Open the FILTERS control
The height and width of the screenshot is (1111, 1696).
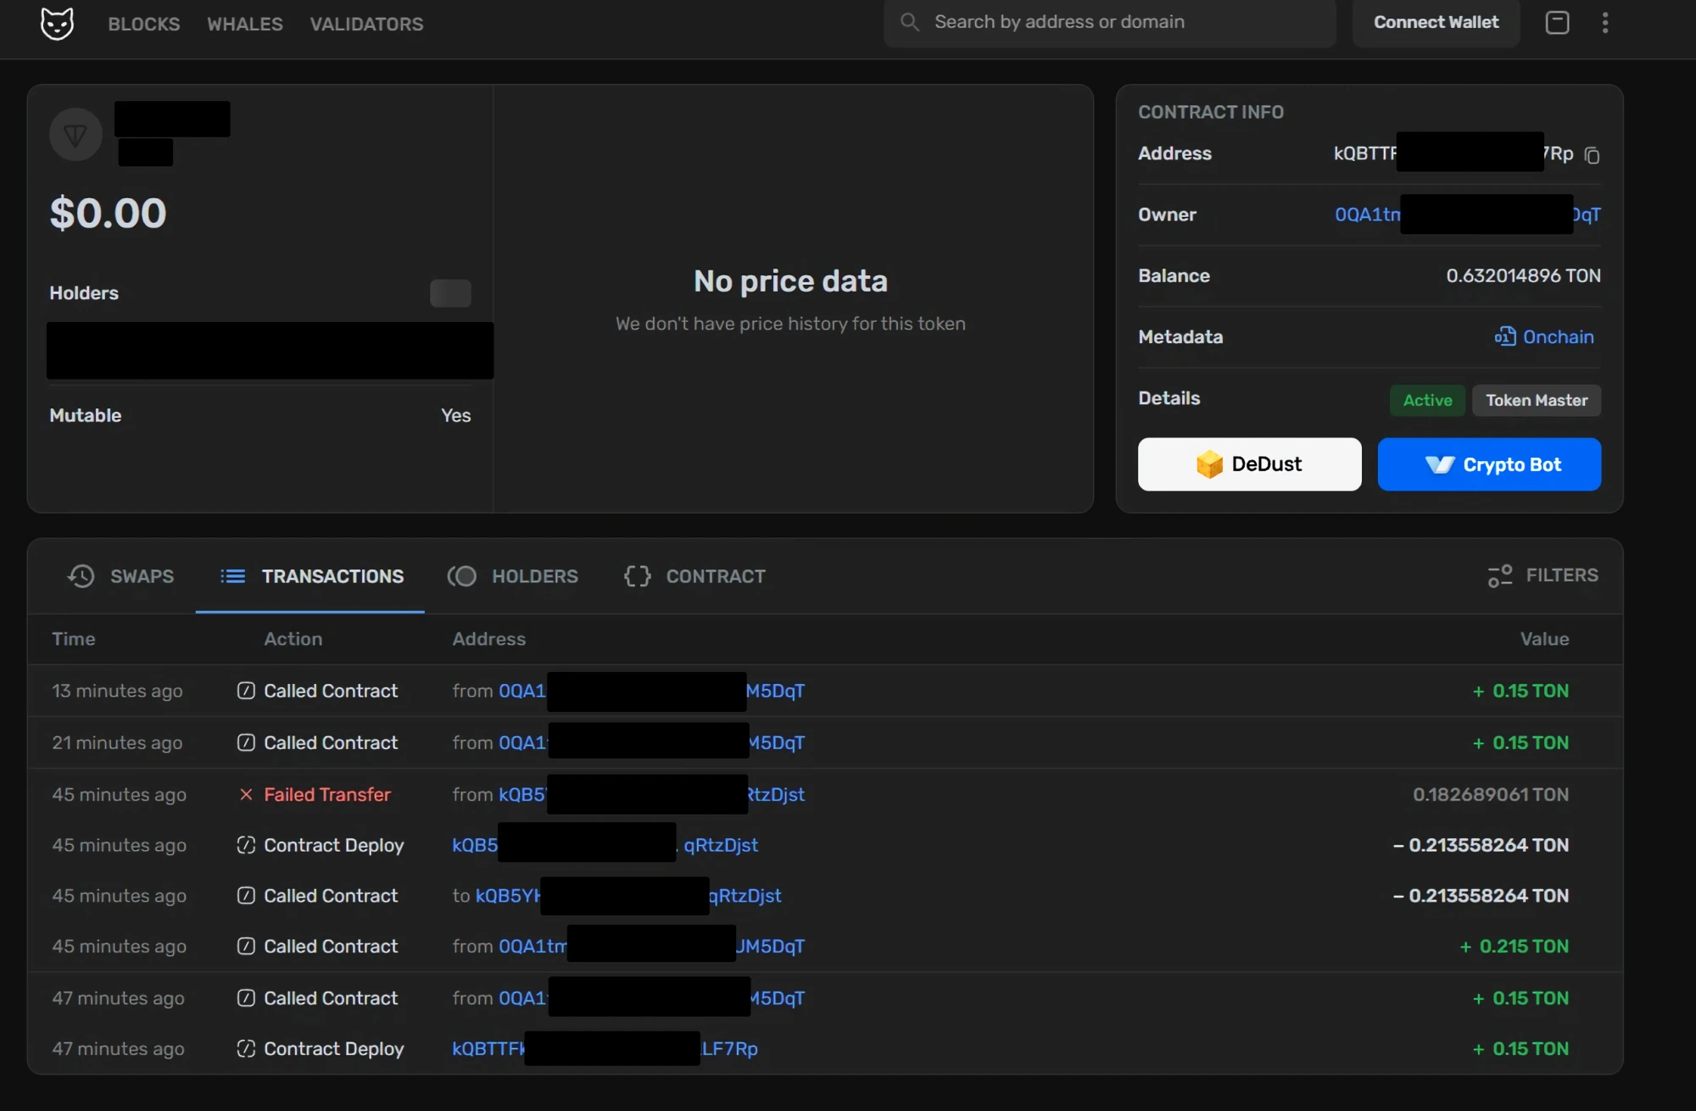tap(1543, 575)
